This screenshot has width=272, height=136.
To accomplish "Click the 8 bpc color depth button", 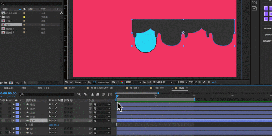I will pyautogui.click(x=18, y=83).
